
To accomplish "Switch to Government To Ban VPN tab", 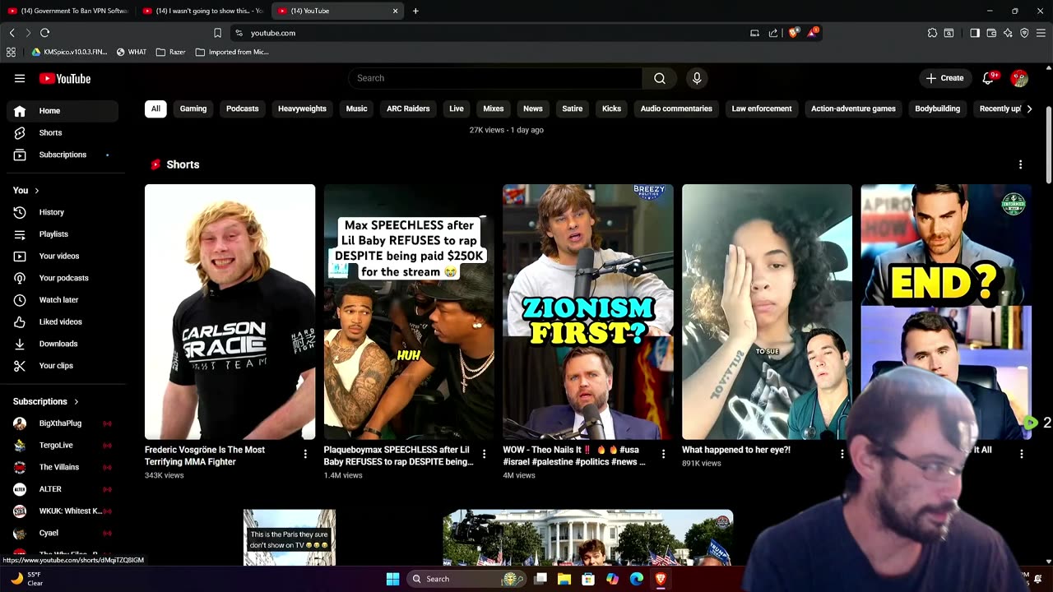I will pos(67,11).
